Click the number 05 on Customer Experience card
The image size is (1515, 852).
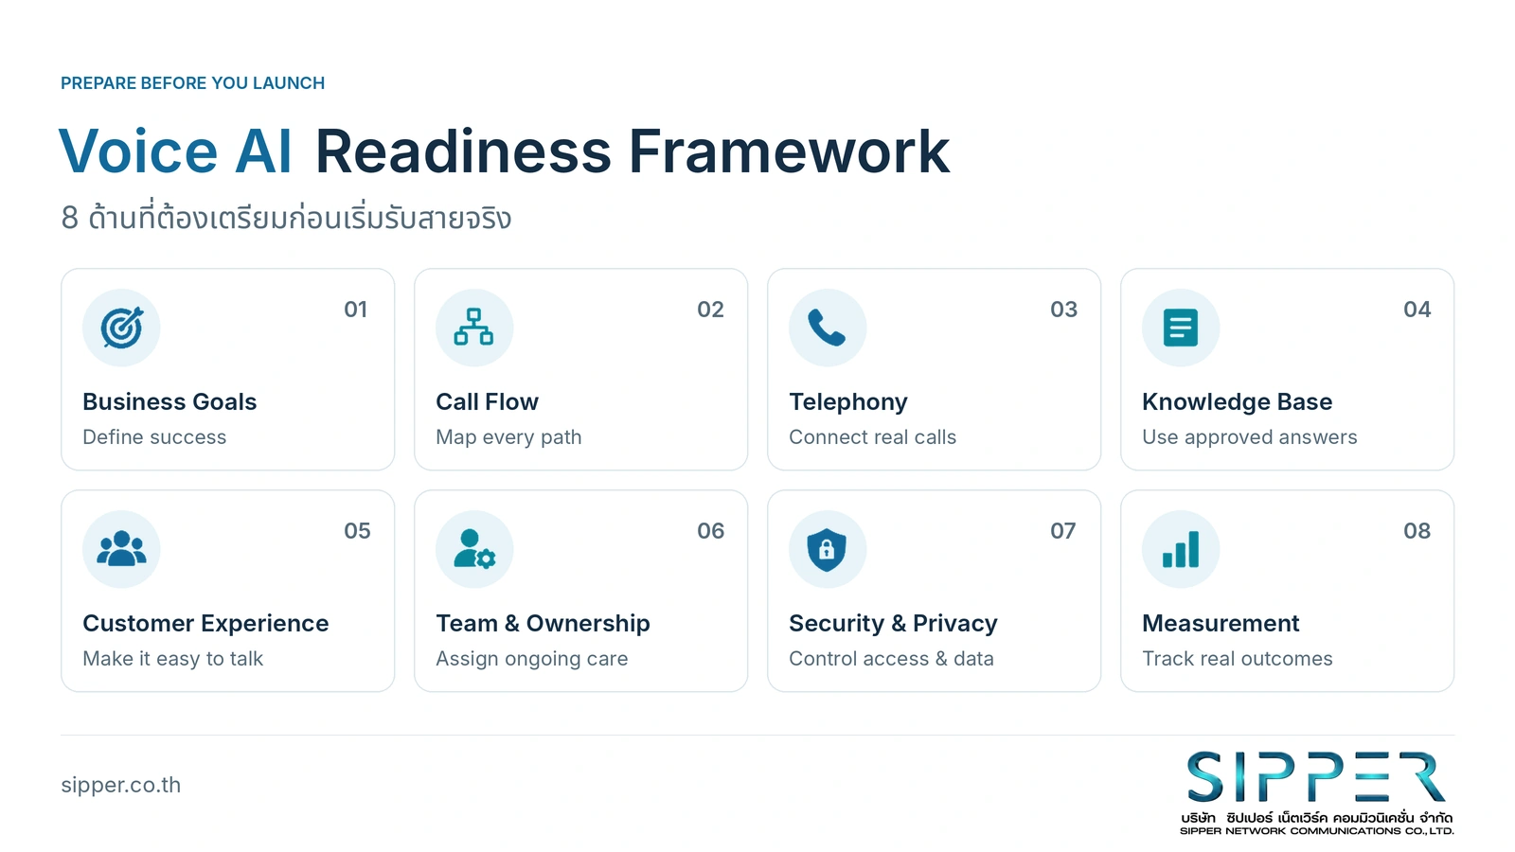coord(357,531)
